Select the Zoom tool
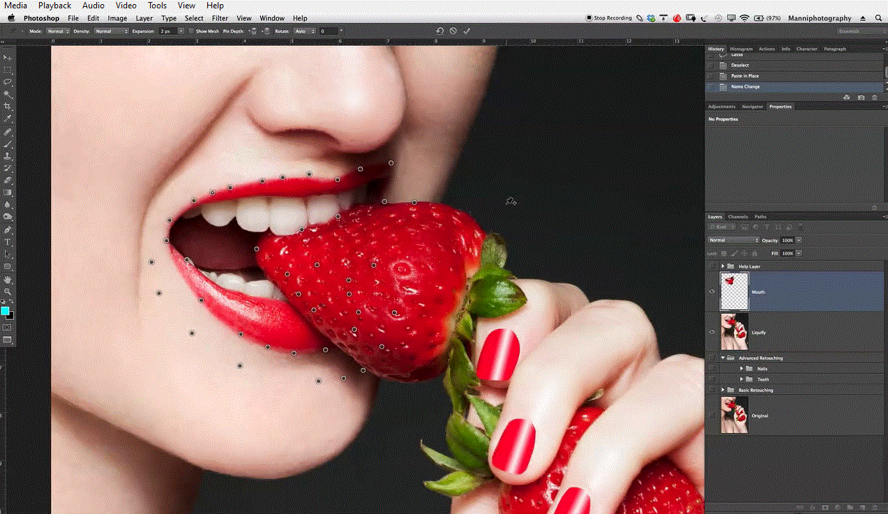The width and height of the screenshot is (888, 514). (8, 292)
